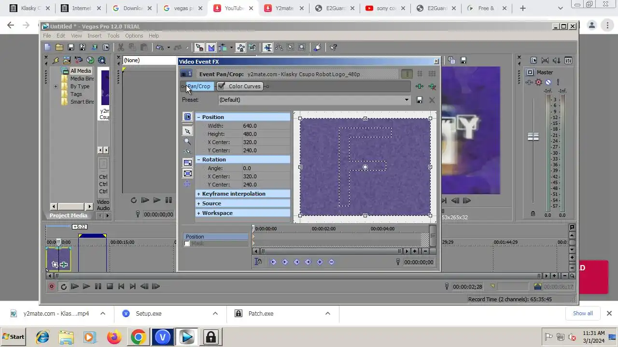Select the Smart Bins folder
The width and height of the screenshot is (618, 347).
point(78,102)
